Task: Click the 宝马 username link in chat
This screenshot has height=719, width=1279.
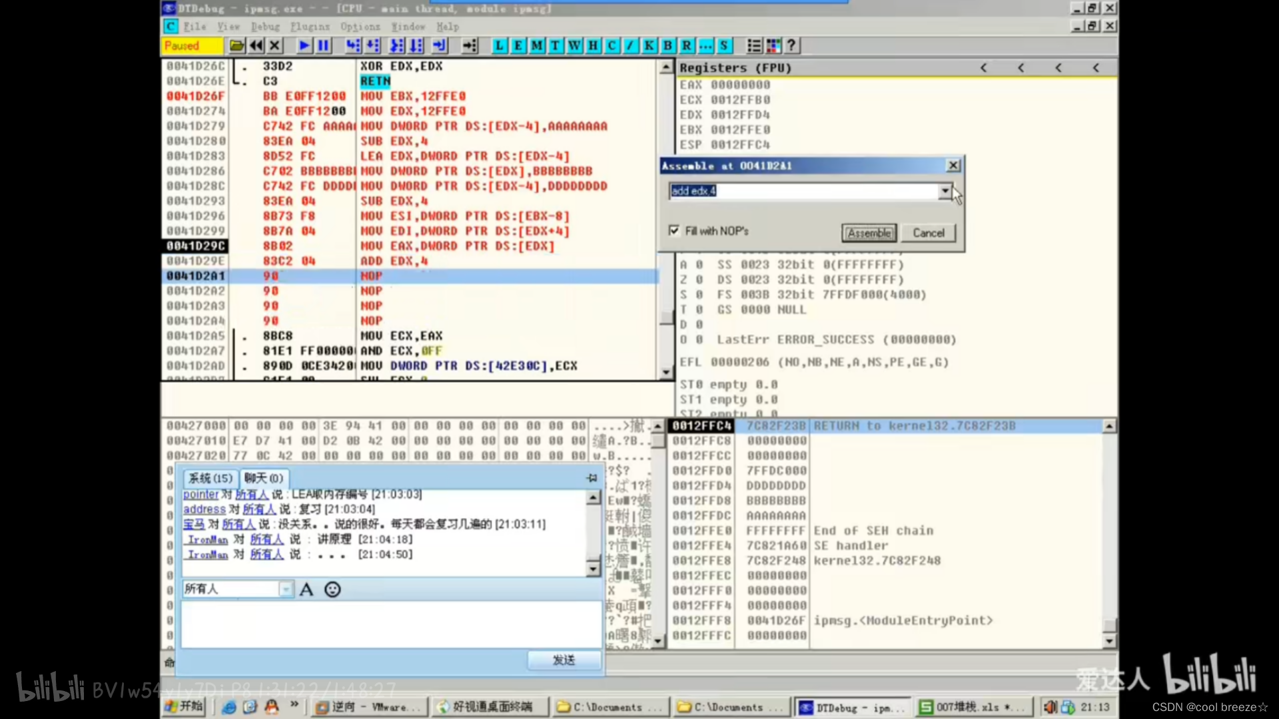Action: (x=194, y=524)
